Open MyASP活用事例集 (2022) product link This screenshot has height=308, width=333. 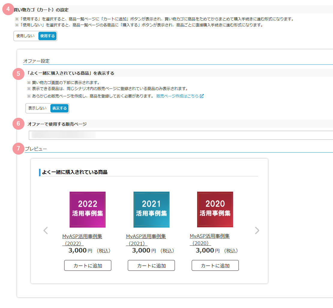tap(82, 240)
